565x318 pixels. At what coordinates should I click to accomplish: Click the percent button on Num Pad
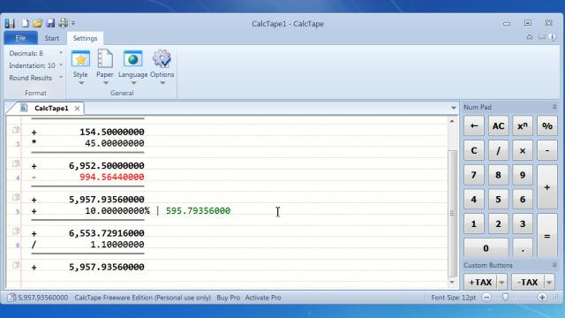click(x=547, y=125)
